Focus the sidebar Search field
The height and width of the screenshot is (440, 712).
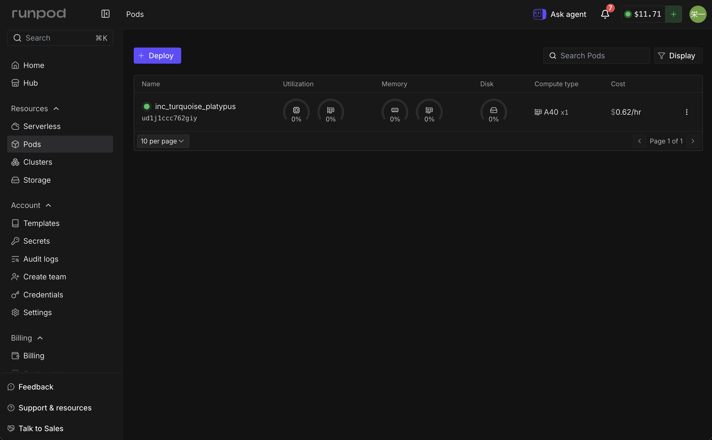pos(60,38)
